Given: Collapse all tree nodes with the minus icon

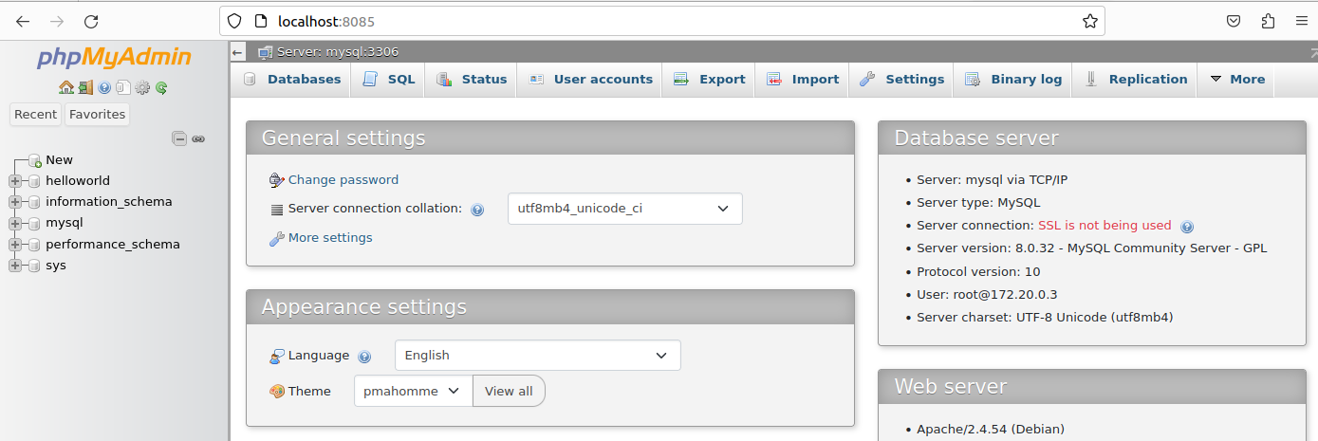Looking at the screenshot, I should point(179,138).
